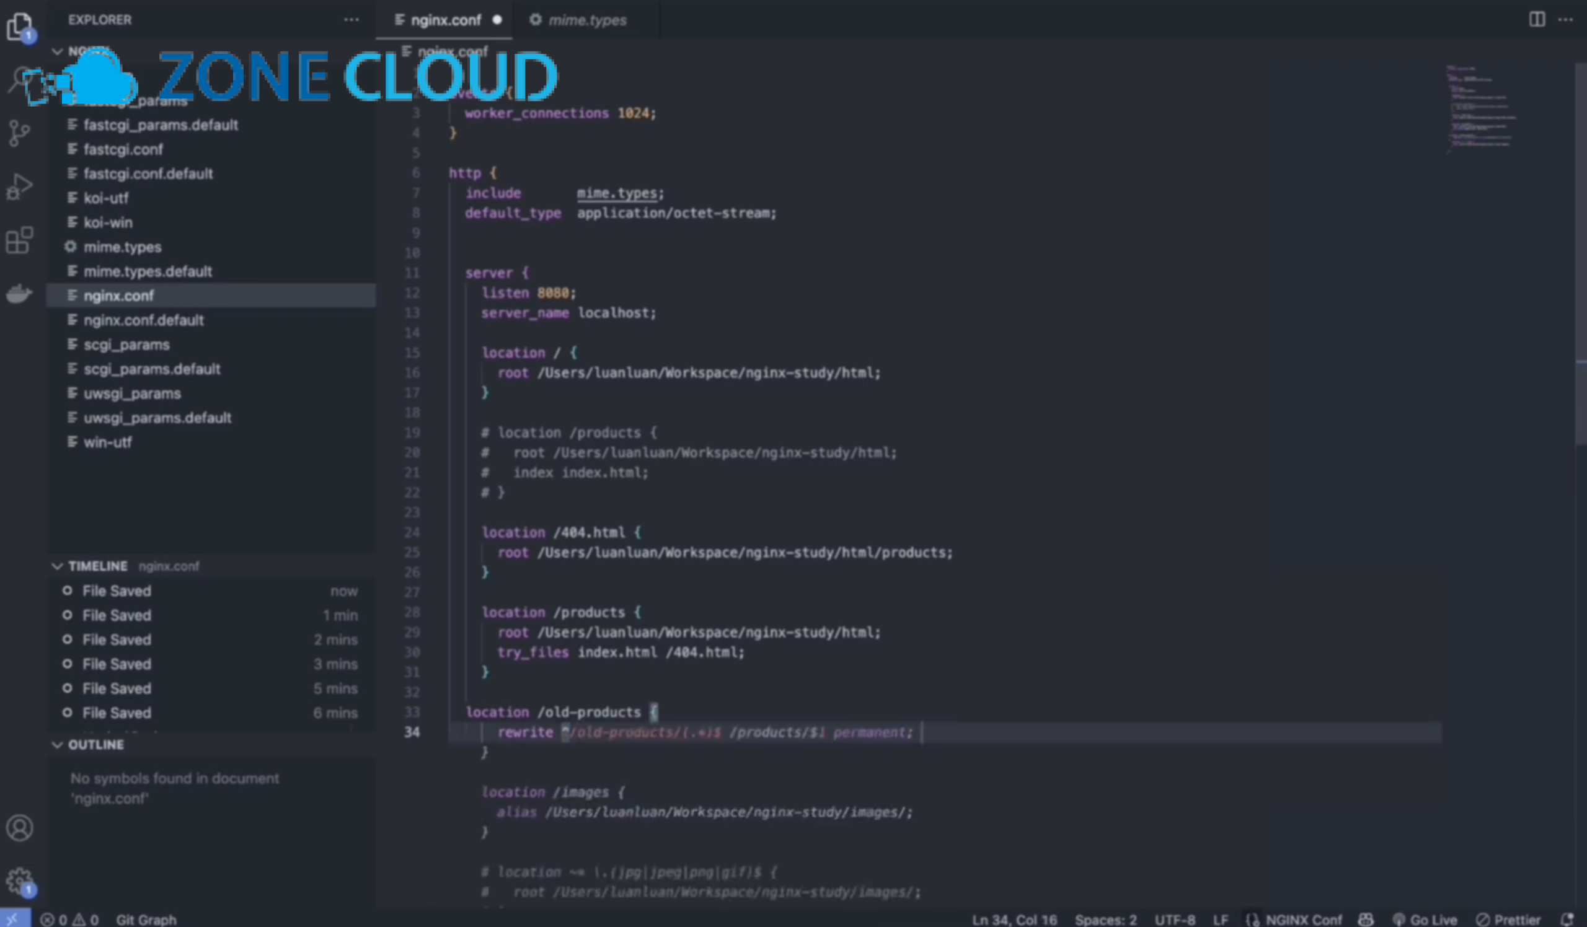Image resolution: width=1587 pixels, height=927 pixels.
Task: Open nginx.conf.default file
Action: pyautogui.click(x=211, y=320)
